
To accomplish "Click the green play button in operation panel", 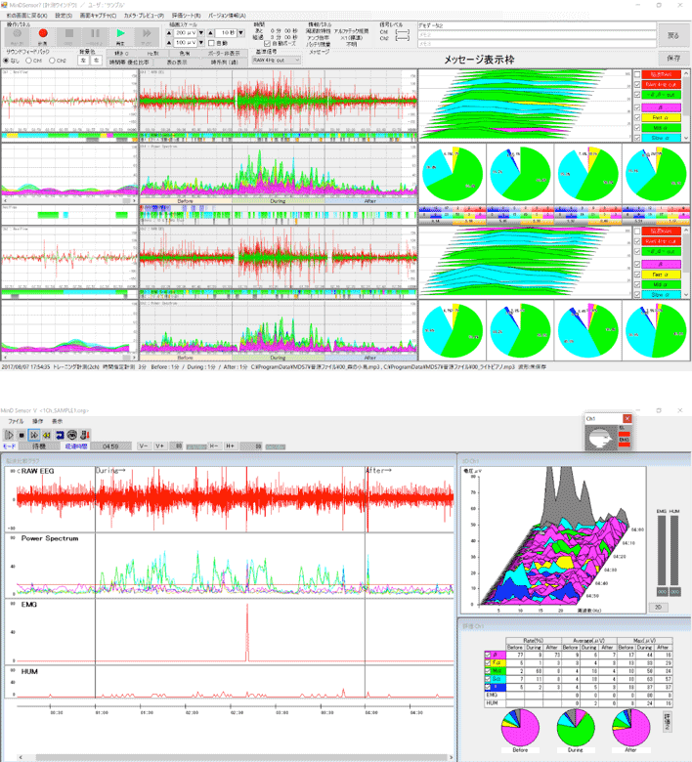I will point(121,36).
